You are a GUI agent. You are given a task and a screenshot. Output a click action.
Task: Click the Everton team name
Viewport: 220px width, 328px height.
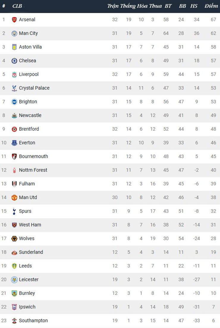[x=27, y=143]
